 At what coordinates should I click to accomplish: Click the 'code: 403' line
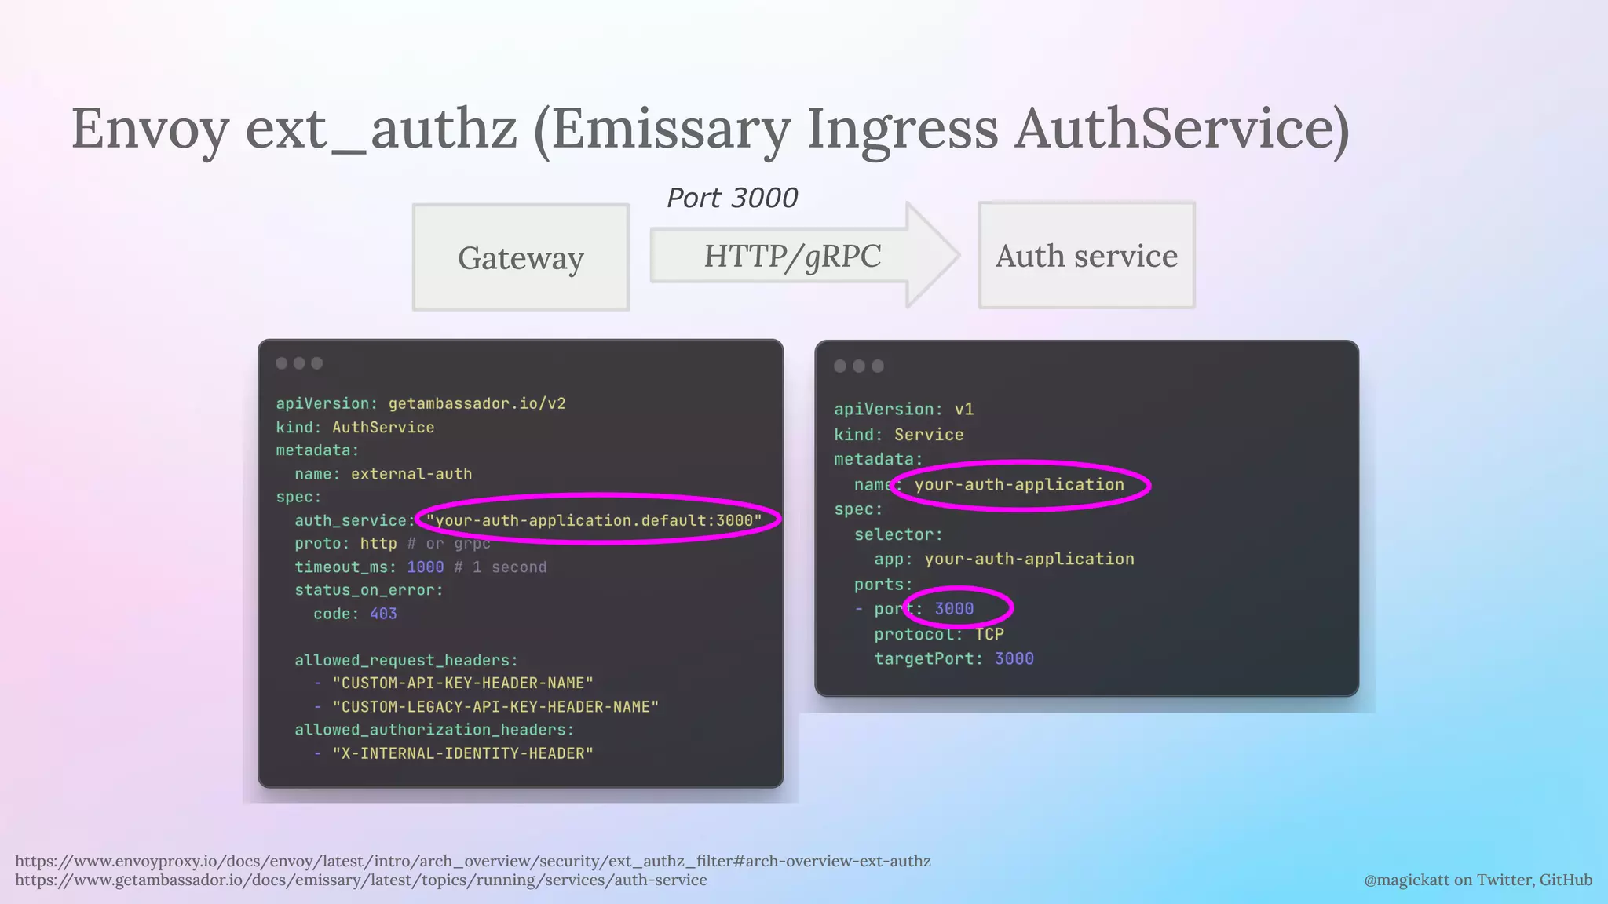[355, 614]
